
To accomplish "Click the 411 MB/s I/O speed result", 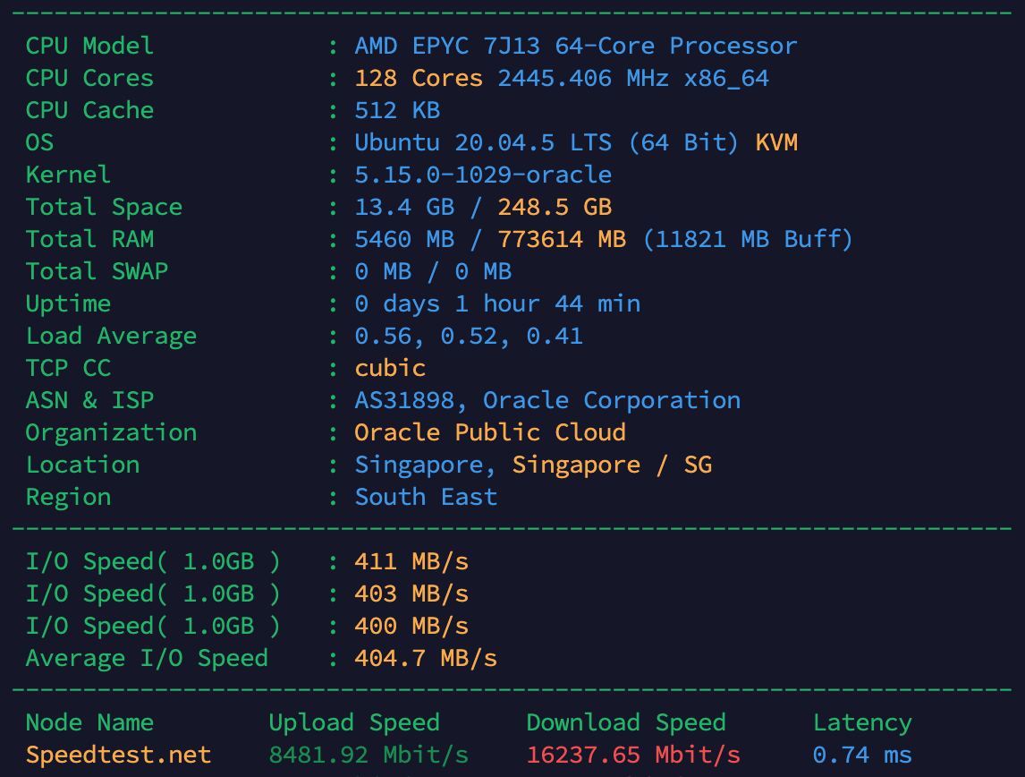I will tap(411, 561).
